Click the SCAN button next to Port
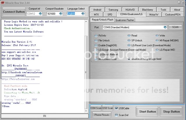186x120 pixels. click(x=175, y=27)
